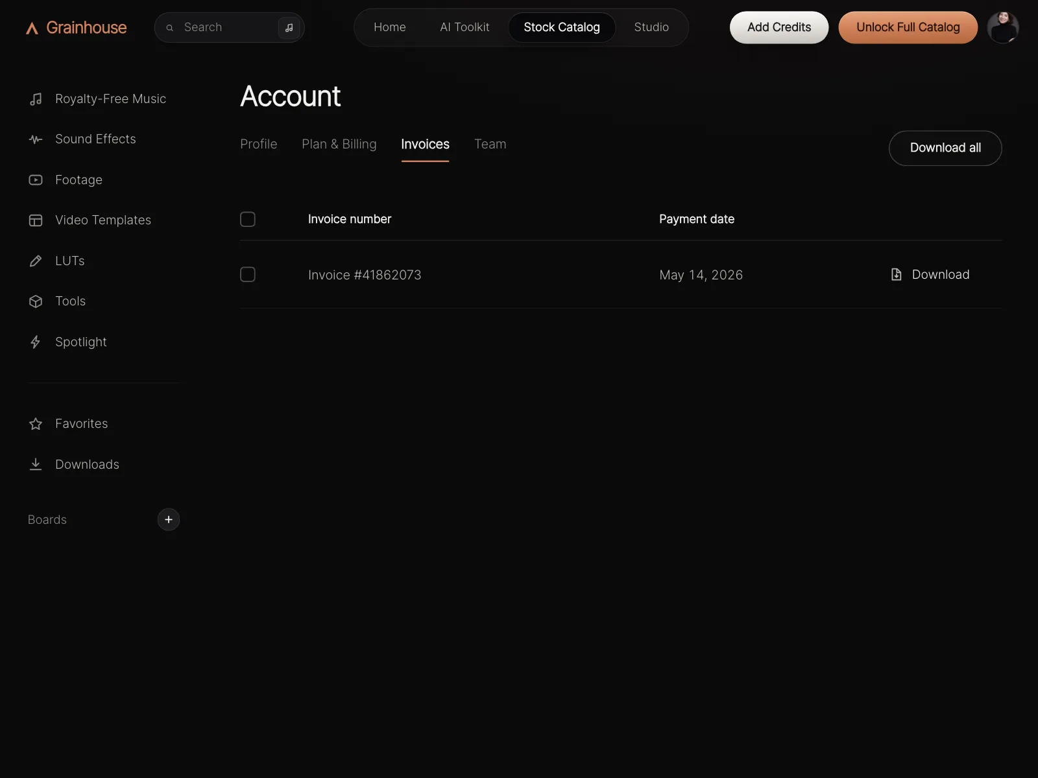
Task: Click the Download all button
Action: (945, 148)
